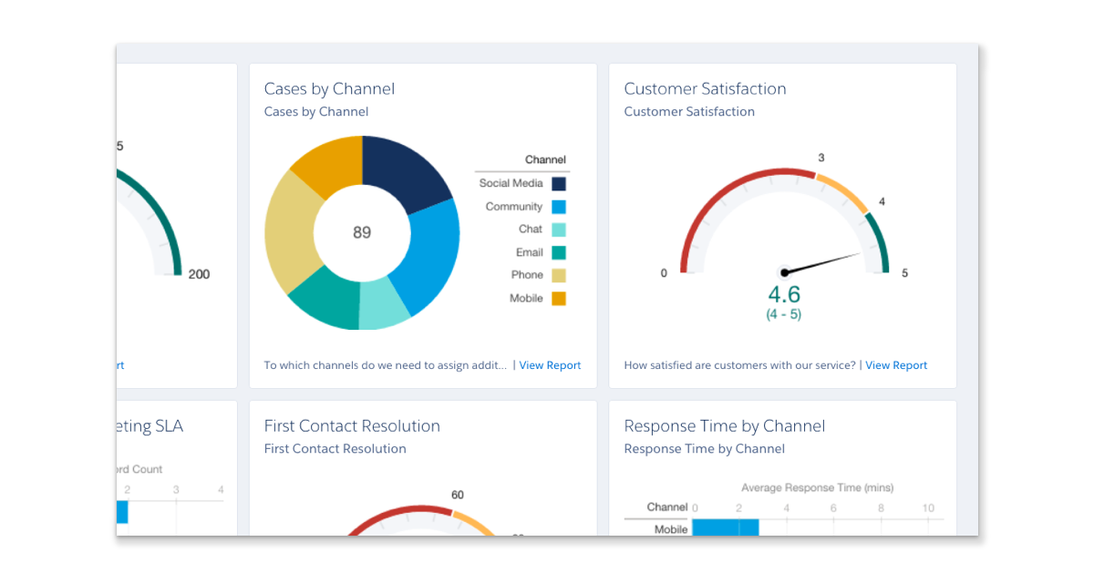Open View Report link under Customer Satisfaction
The height and width of the screenshot is (583, 1094).
coord(896,365)
